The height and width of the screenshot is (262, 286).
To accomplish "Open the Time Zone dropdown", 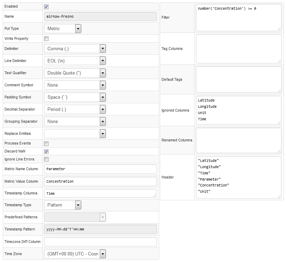I will [75, 254].
